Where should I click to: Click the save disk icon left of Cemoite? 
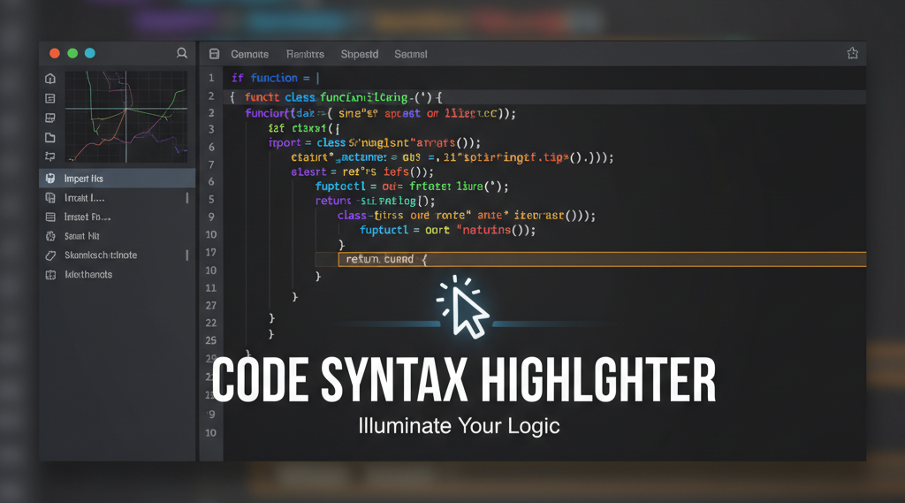point(214,54)
